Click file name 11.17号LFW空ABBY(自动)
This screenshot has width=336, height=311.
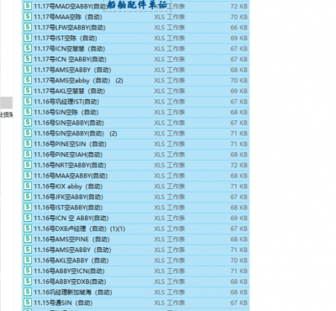click(70, 28)
